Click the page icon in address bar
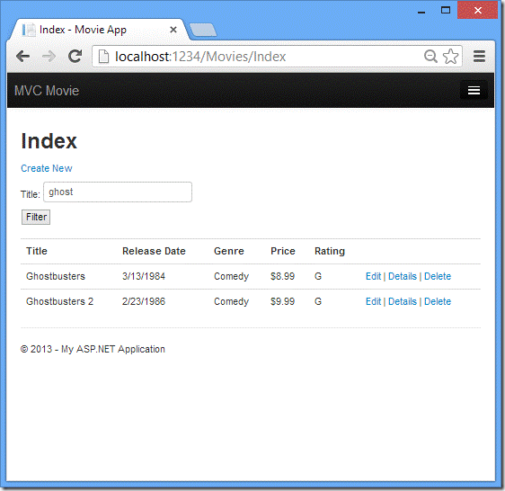 coord(103,57)
